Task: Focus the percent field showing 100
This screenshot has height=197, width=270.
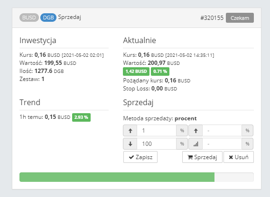Action: point(157,143)
